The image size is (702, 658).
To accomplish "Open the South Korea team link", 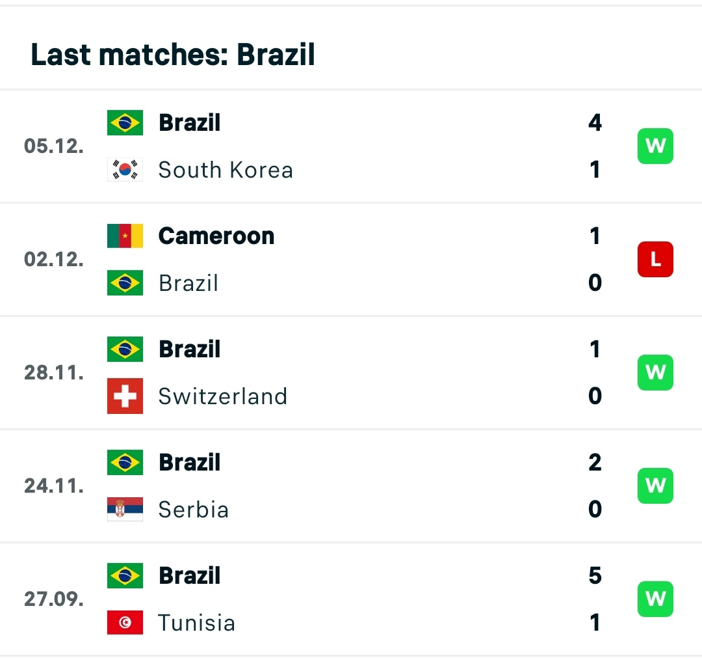I will (x=226, y=170).
